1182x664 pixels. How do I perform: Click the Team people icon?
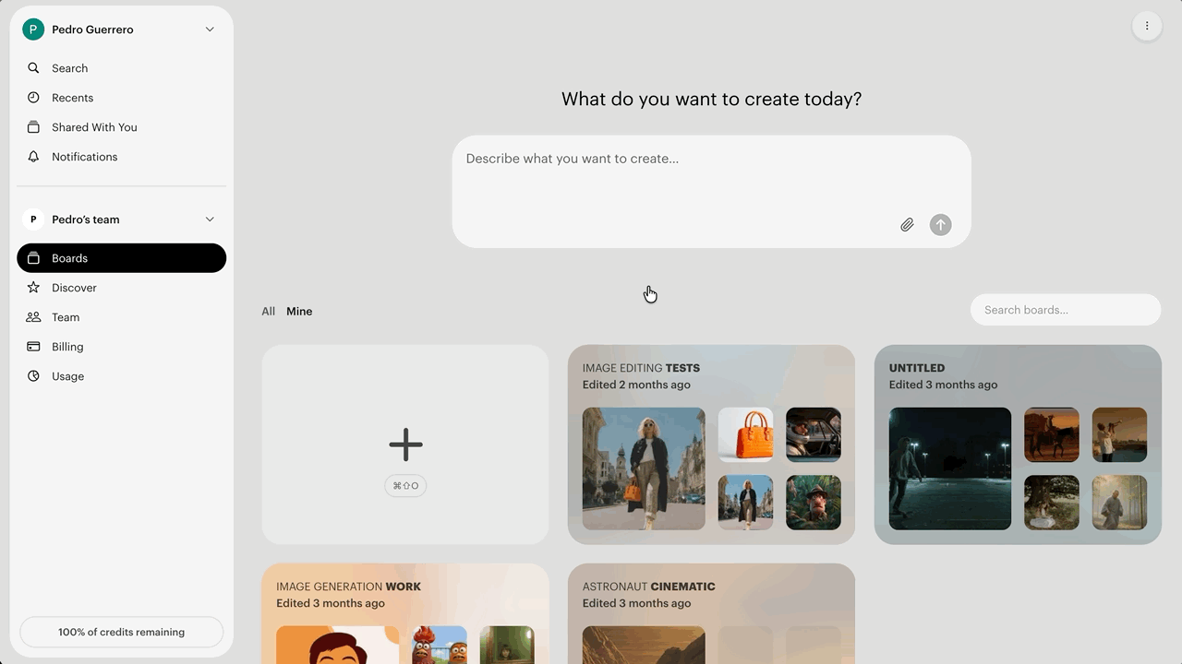point(33,317)
